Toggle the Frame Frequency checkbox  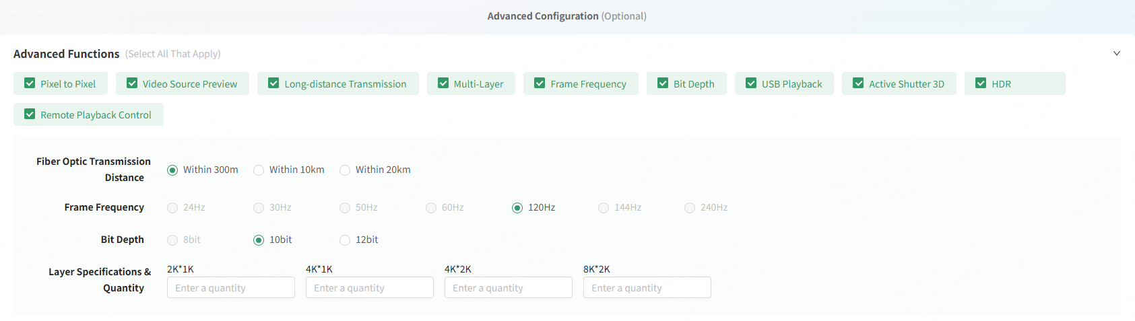pyautogui.click(x=540, y=83)
